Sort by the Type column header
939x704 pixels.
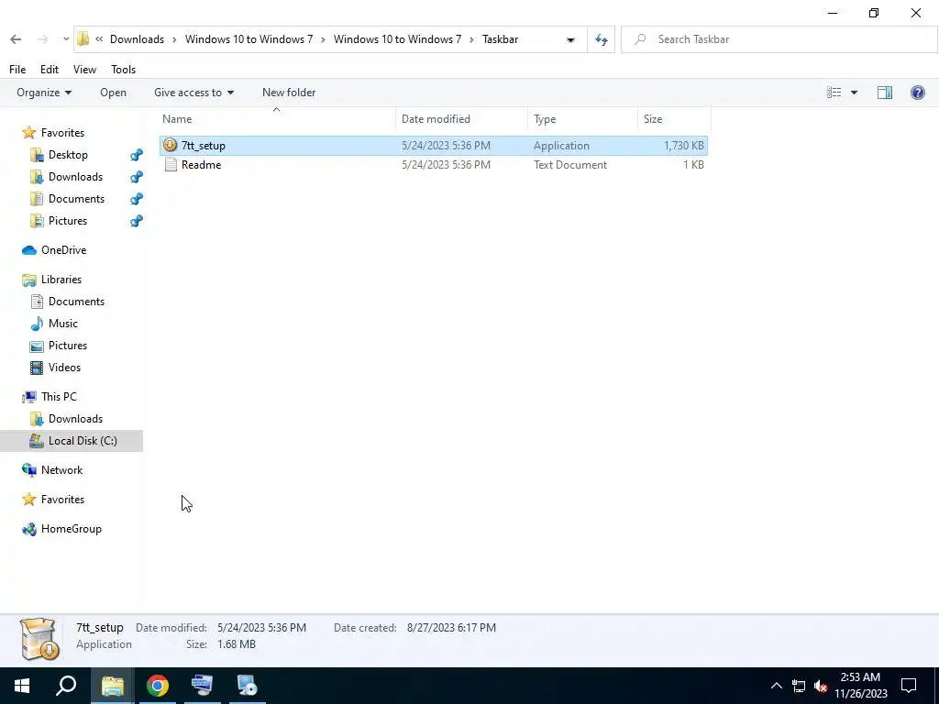pyautogui.click(x=582, y=119)
